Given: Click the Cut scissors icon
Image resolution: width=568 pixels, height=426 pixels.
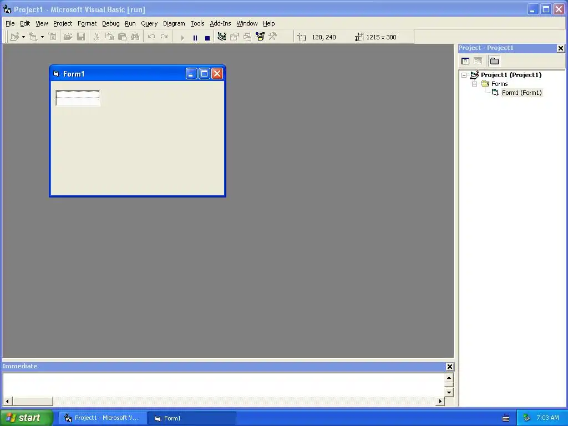Looking at the screenshot, I should 97,37.
